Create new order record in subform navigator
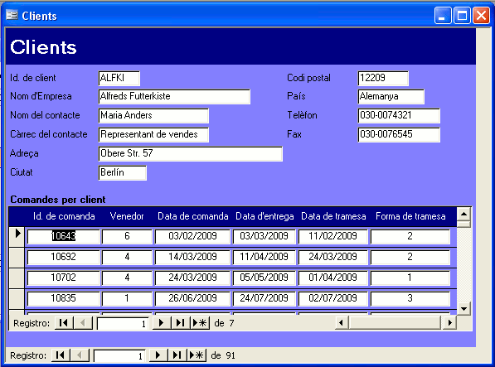The image size is (495, 367). [200, 323]
